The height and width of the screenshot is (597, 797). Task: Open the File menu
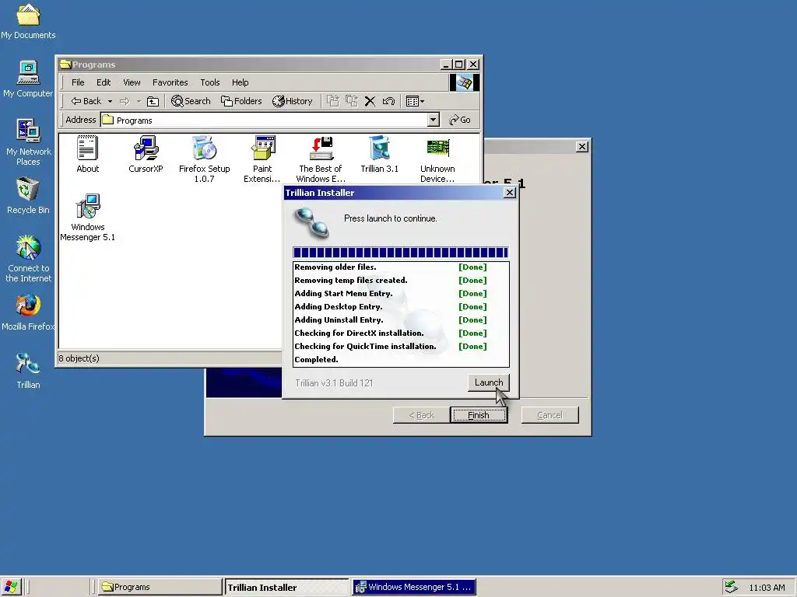click(x=78, y=82)
